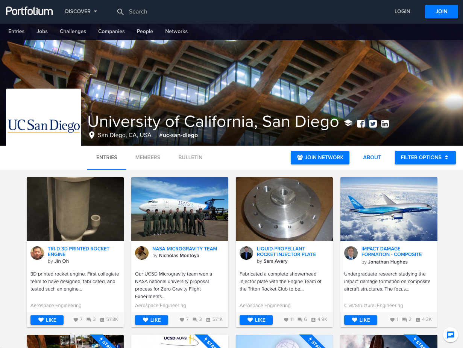The height and width of the screenshot is (348, 463).
Task: Open People in the navigation bar
Action: point(145,32)
